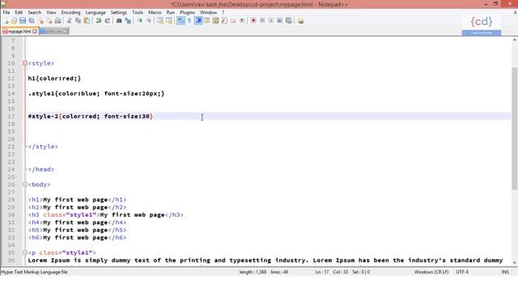Open the Edit menu
This screenshot has width=518, height=291.
tap(19, 13)
